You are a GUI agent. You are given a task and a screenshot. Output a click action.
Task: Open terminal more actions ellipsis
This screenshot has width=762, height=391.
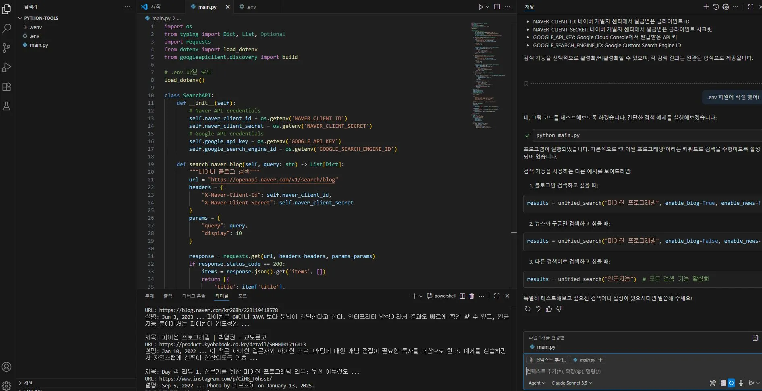click(x=482, y=296)
